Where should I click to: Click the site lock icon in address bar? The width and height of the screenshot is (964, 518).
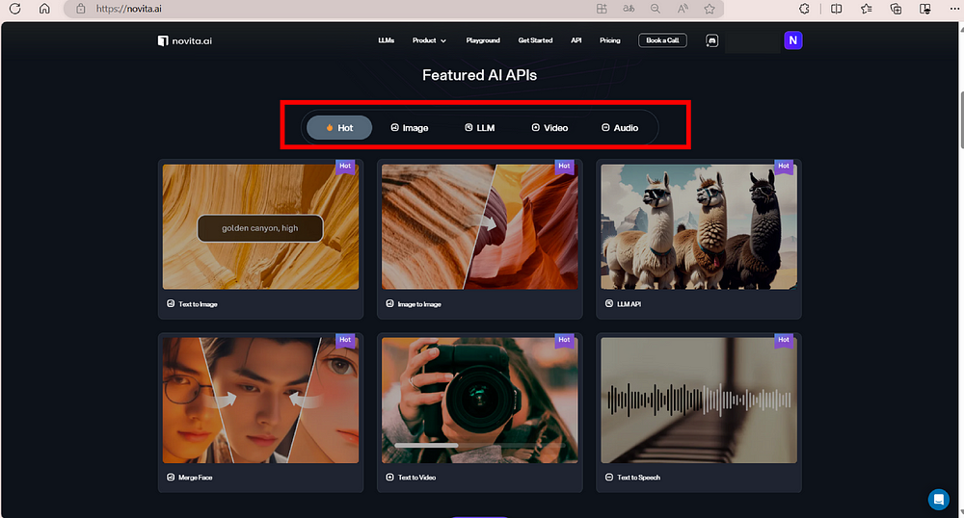point(81,9)
